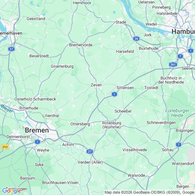Click the A7 shield south of Hamburg
The height and width of the screenshot is (195, 195).
click(180, 56)
